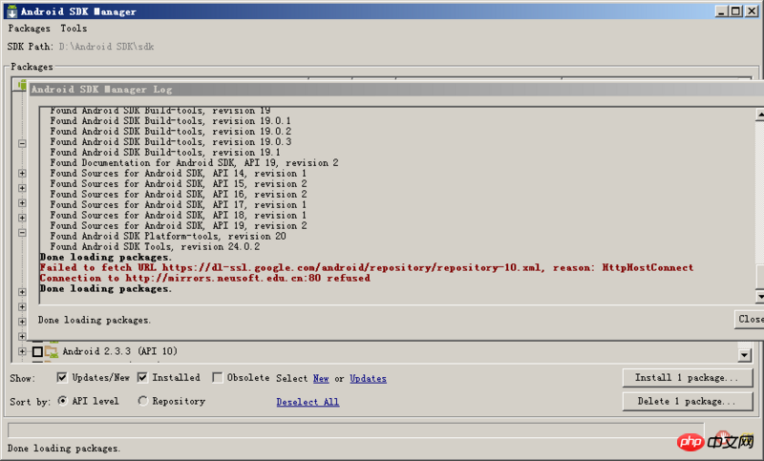Open the Tools menu
764x461 pixels.
click(x=74, y=29)
